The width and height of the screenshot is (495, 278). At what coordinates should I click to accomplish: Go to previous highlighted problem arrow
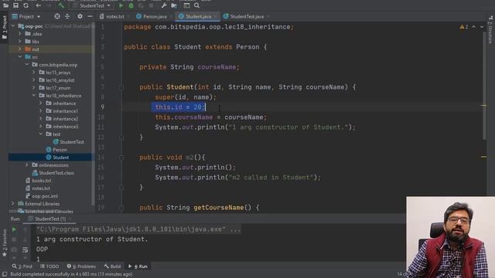(x=474, y=27)
